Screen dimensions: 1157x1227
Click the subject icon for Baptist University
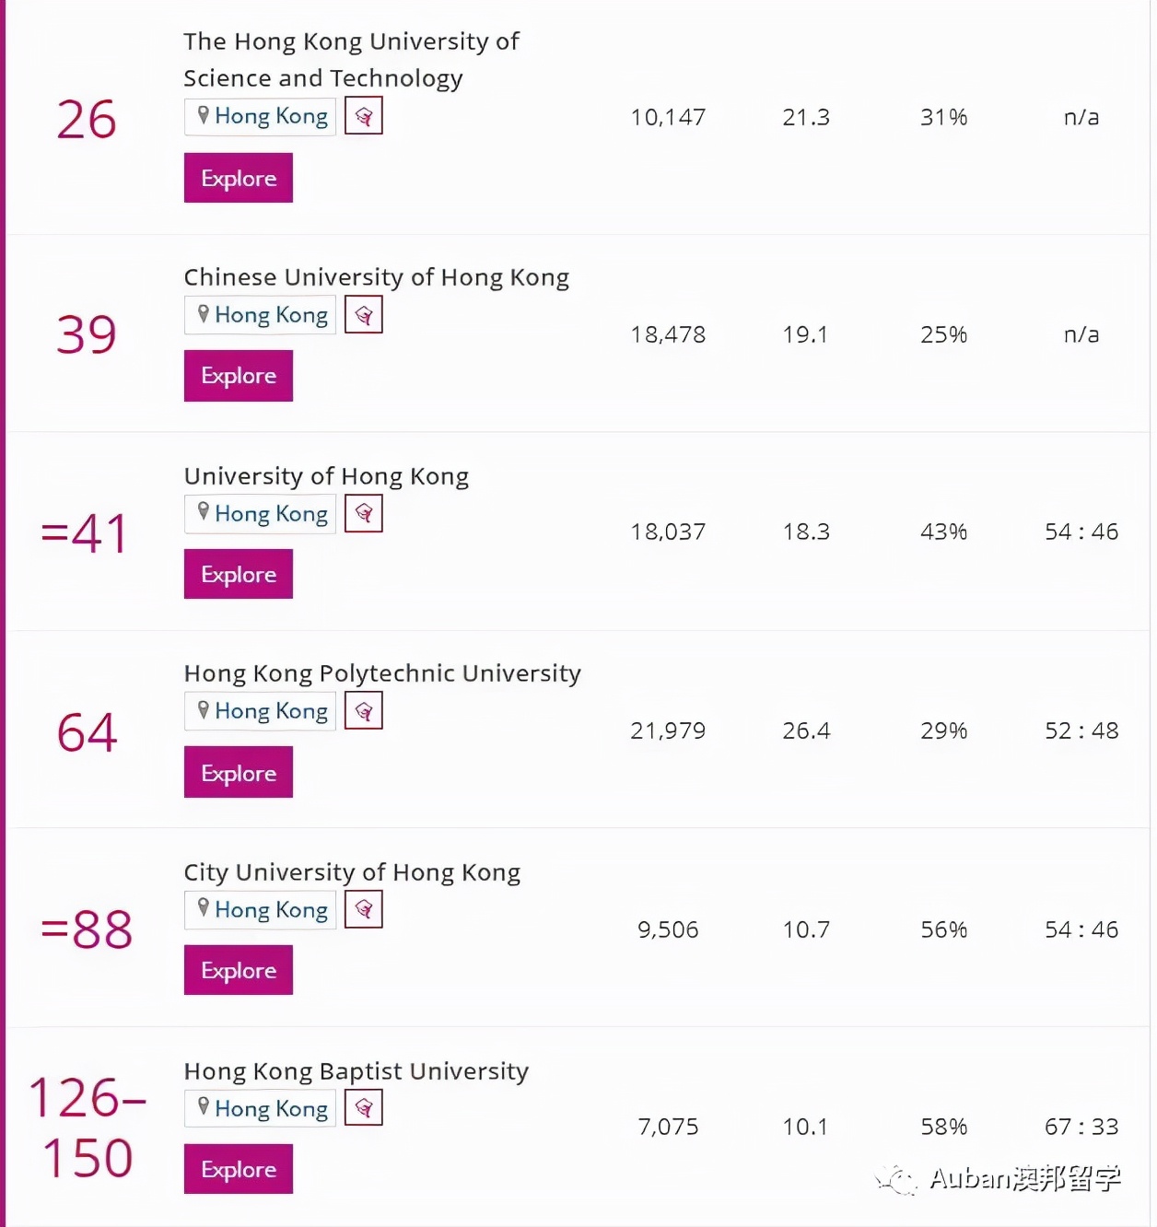coord(364,1108)
